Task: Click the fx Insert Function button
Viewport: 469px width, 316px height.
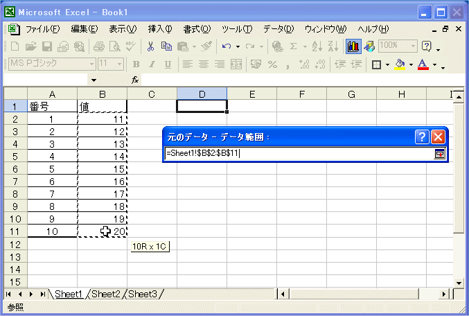Action: click(x=135, y=80)
